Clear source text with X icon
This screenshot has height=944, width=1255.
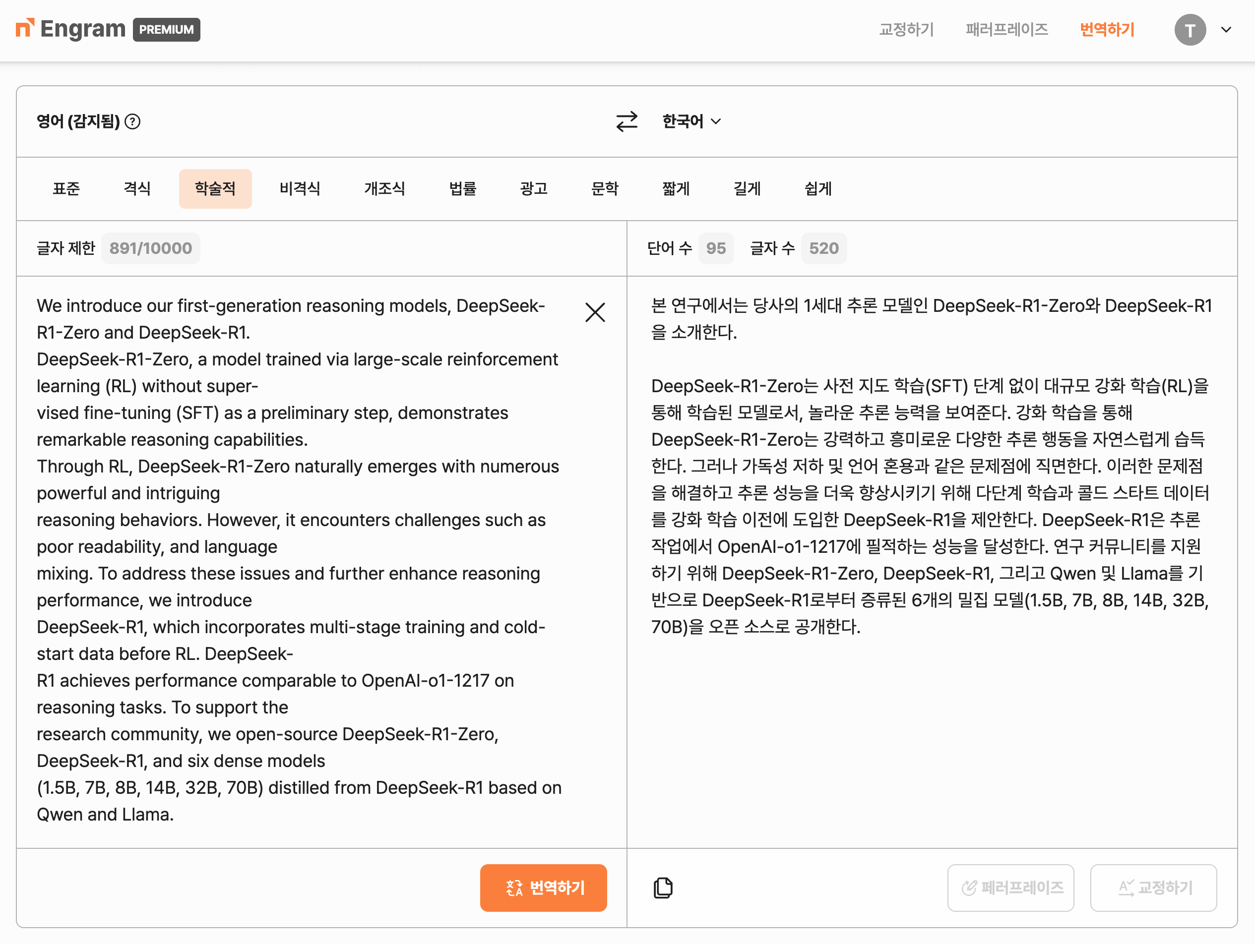click(595, 312)
